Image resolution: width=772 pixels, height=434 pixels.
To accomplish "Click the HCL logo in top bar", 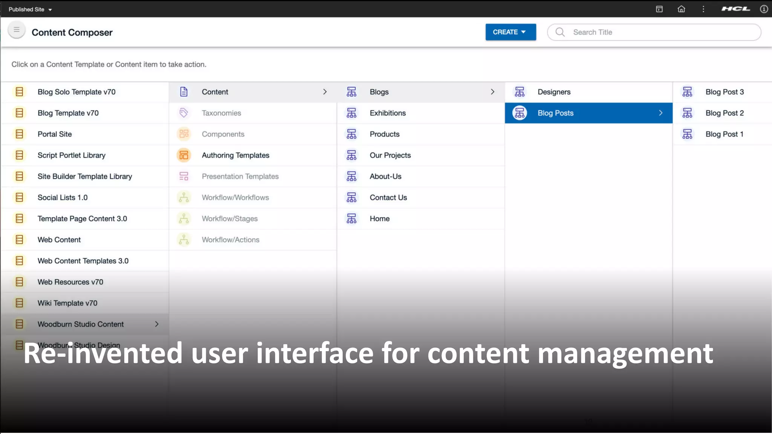I will tap(736, 9).
